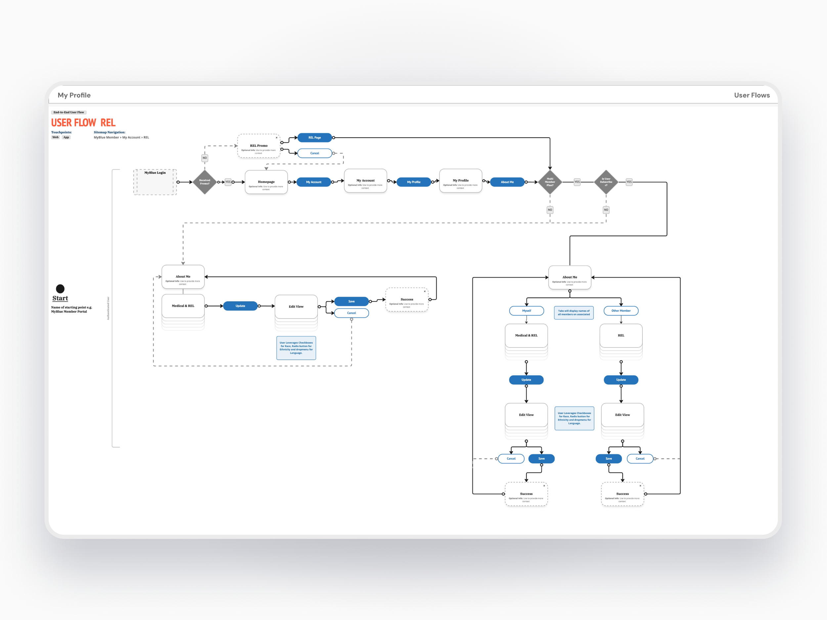Click the Is User Subscriber? diamond
827x620 pixels.
606,182
